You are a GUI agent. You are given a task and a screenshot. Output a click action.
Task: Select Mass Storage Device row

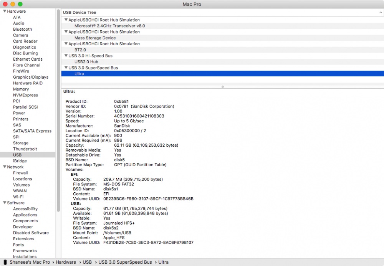click(x=223, y=38)
